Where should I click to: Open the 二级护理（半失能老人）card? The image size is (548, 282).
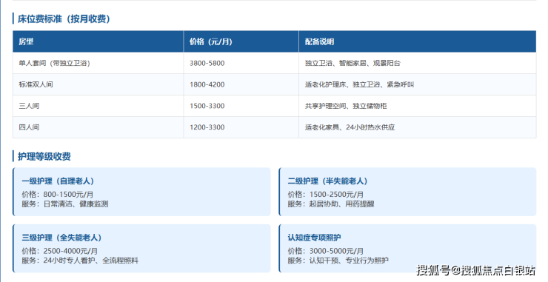click(407, 192)
